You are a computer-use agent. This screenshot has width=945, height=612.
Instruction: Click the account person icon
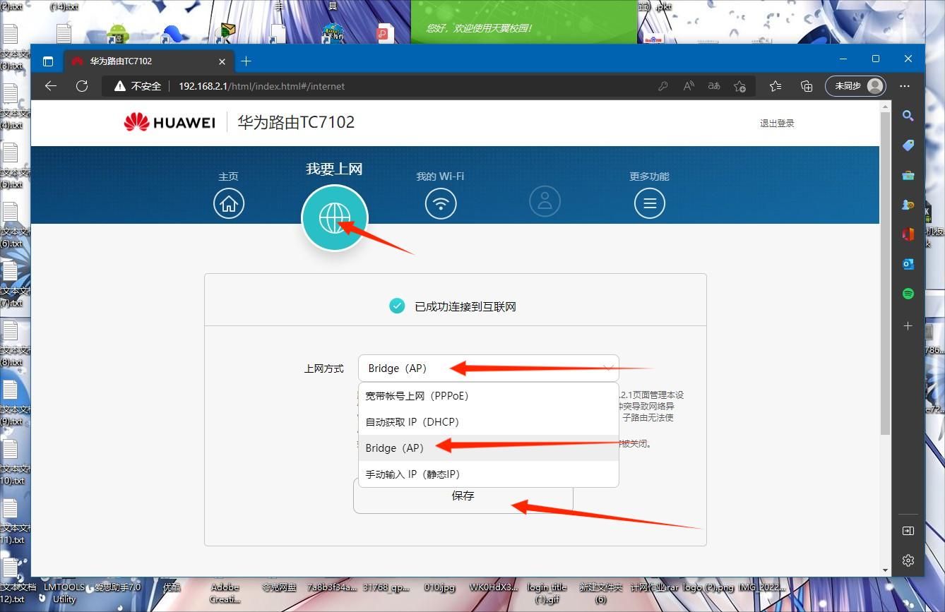(x=545, y=201)
